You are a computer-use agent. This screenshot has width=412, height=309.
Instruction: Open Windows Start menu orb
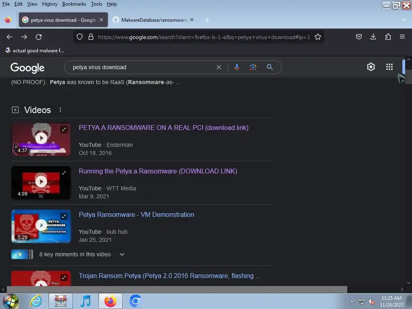[x=10, y=301]
